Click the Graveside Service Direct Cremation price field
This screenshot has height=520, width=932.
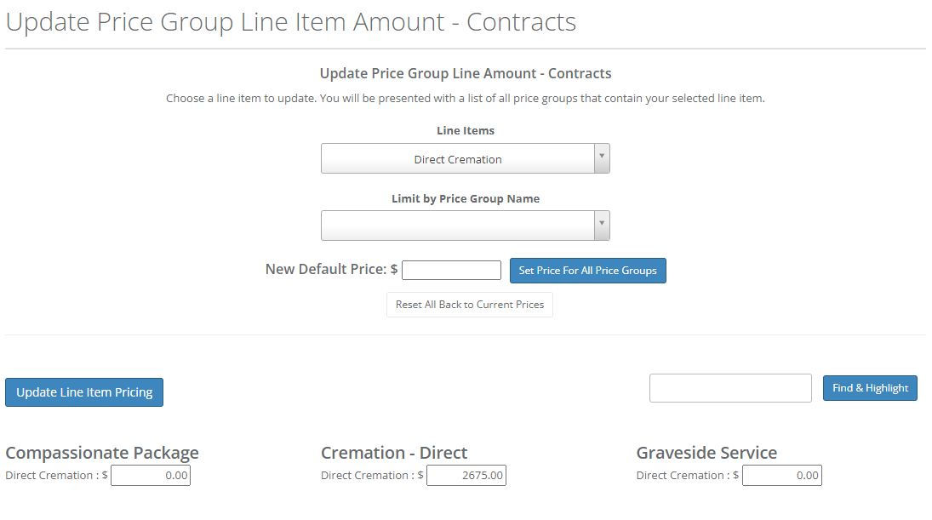pos(782,476)
